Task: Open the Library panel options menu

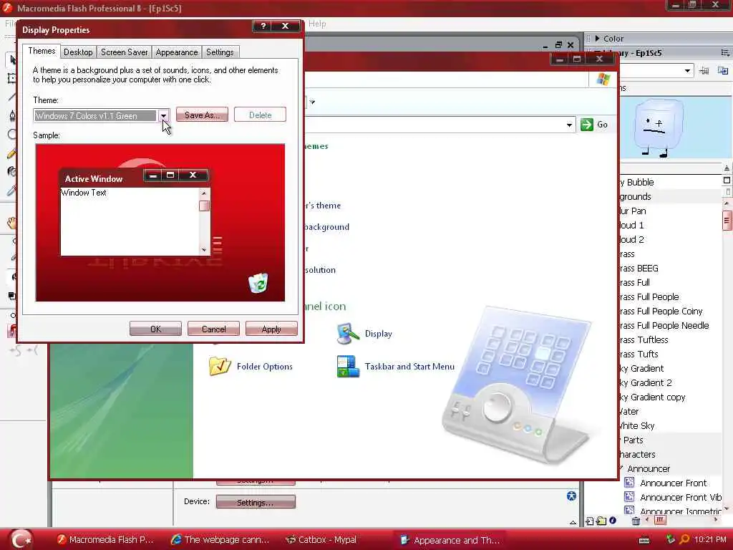Action: click(725, 53)
